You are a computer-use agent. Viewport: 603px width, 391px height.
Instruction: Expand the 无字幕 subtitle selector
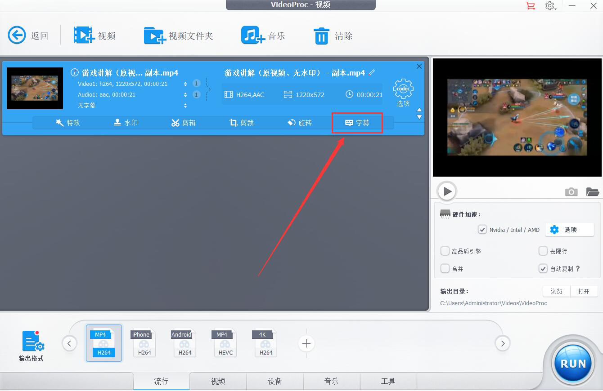tap(185, 106)
